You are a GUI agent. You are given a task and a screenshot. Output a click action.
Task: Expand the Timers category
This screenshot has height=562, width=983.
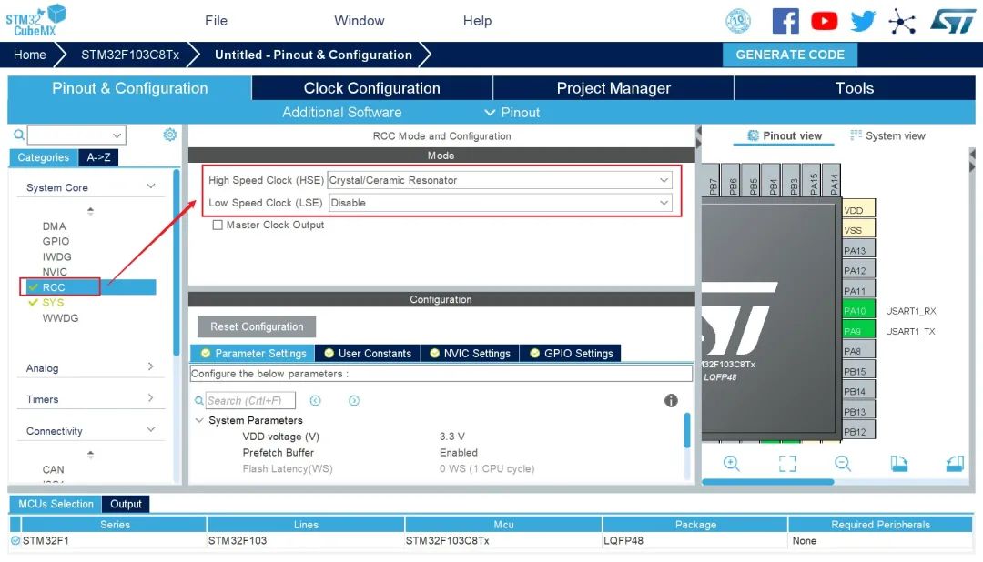coord(150,397)
